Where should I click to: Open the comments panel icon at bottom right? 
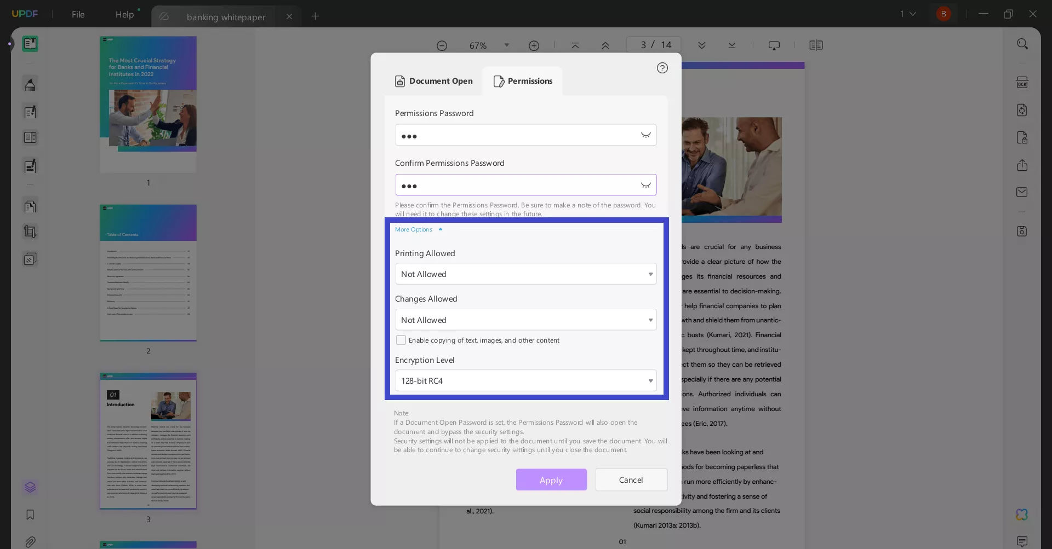tap(1022, 542)
